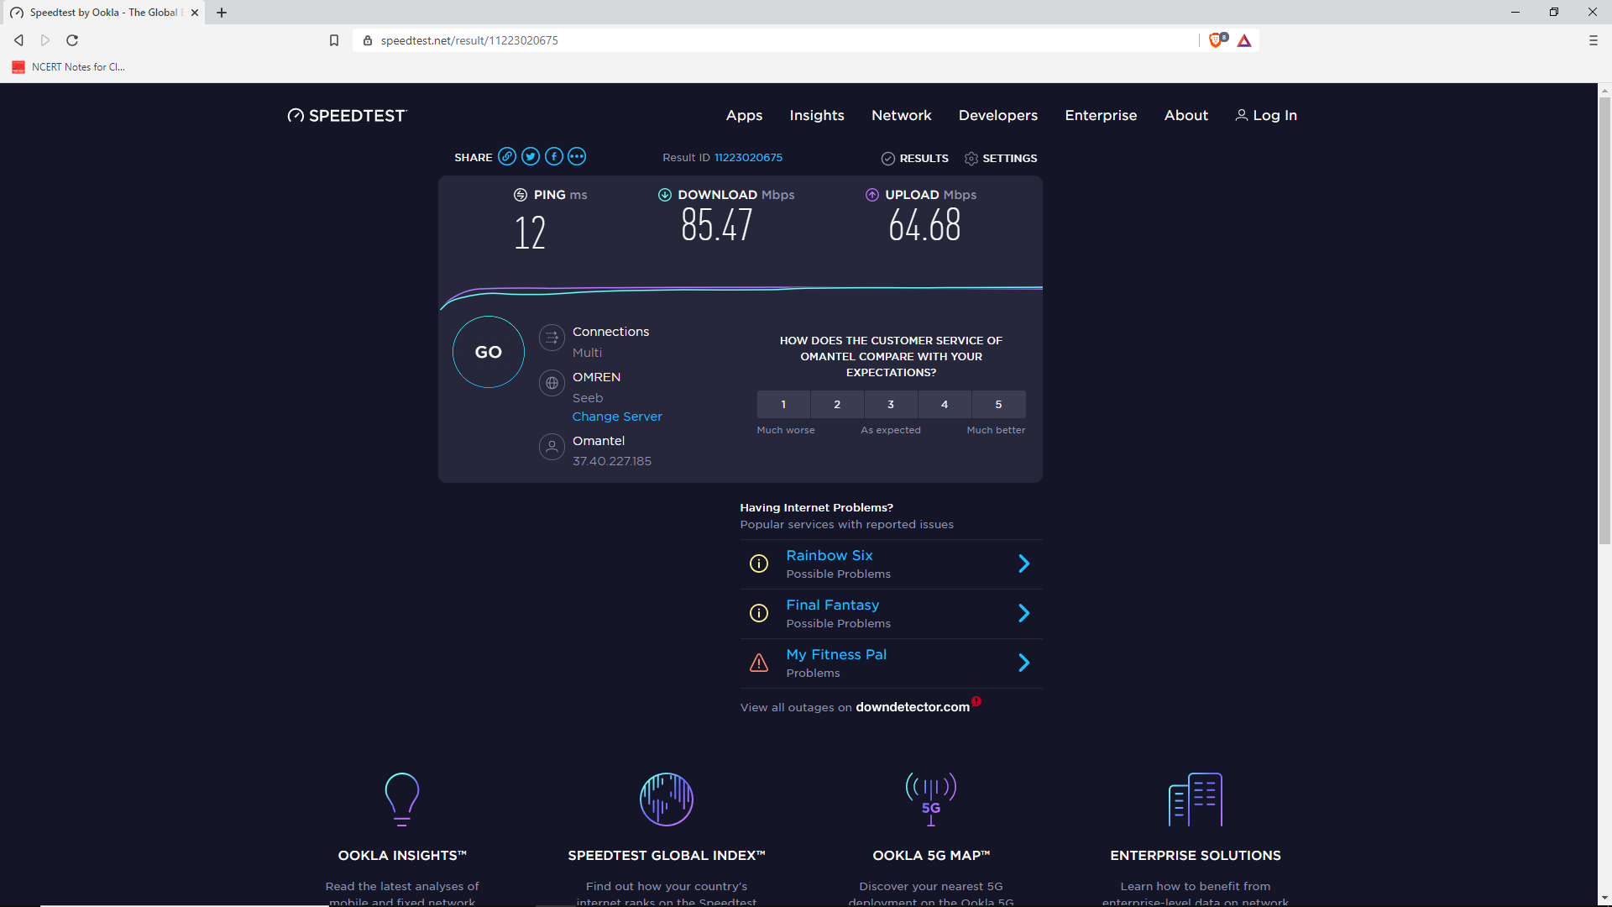This screenshot has height=907, width=1612.
Task: Start test with GO button
Action: [x=489, y=352]
